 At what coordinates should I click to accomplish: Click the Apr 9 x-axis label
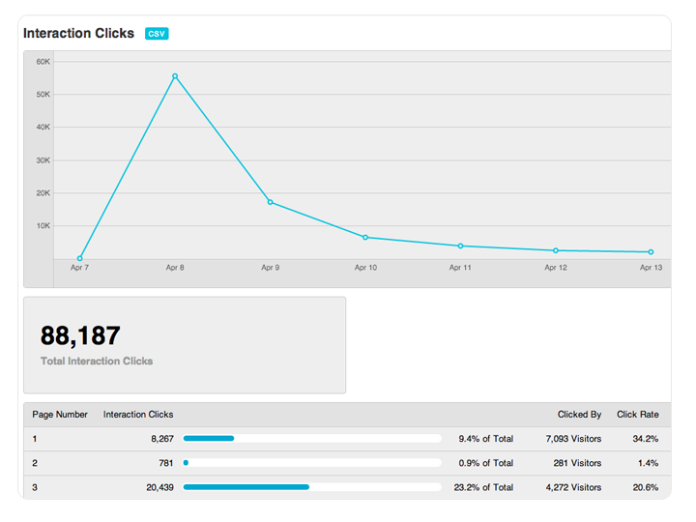click(x=271, y=268)
